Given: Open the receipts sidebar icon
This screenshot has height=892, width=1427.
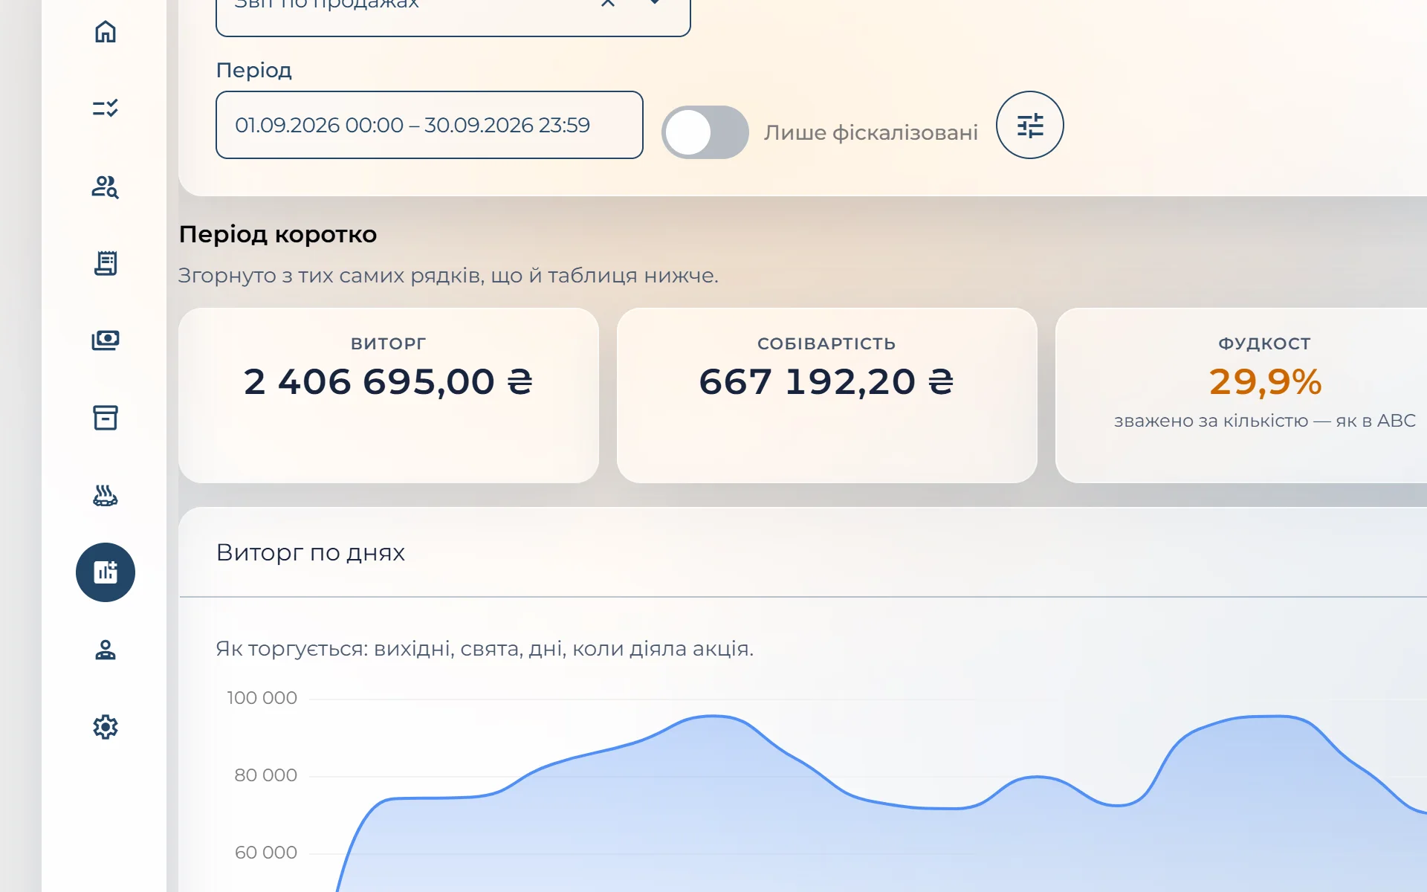Looking at the screenshot, I should click(106, 263).
